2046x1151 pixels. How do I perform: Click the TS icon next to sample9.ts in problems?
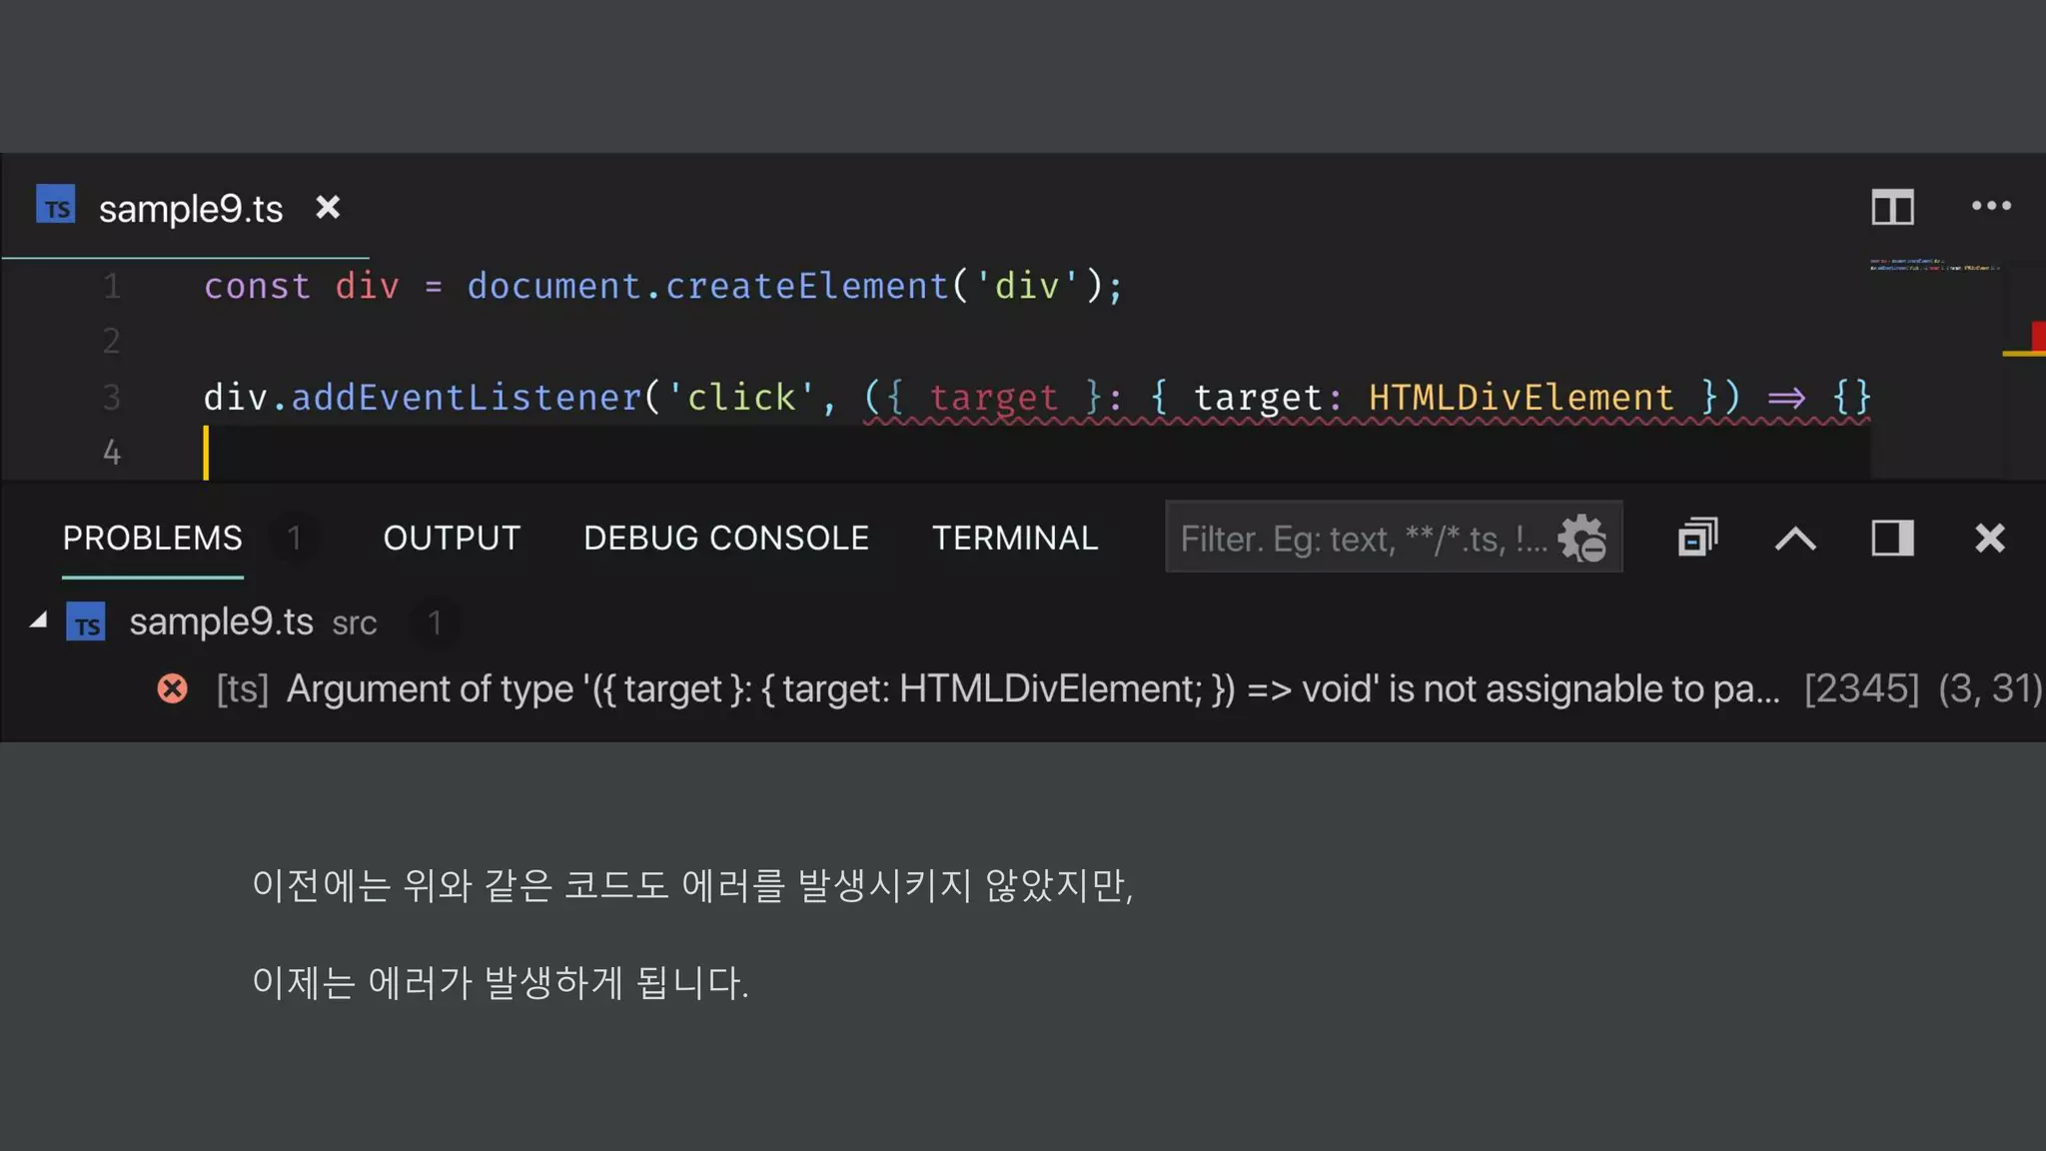click(86, 621)
